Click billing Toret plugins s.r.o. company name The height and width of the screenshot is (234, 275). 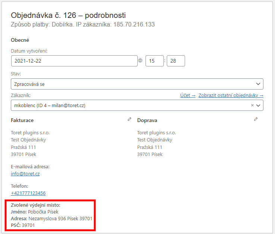30,133
